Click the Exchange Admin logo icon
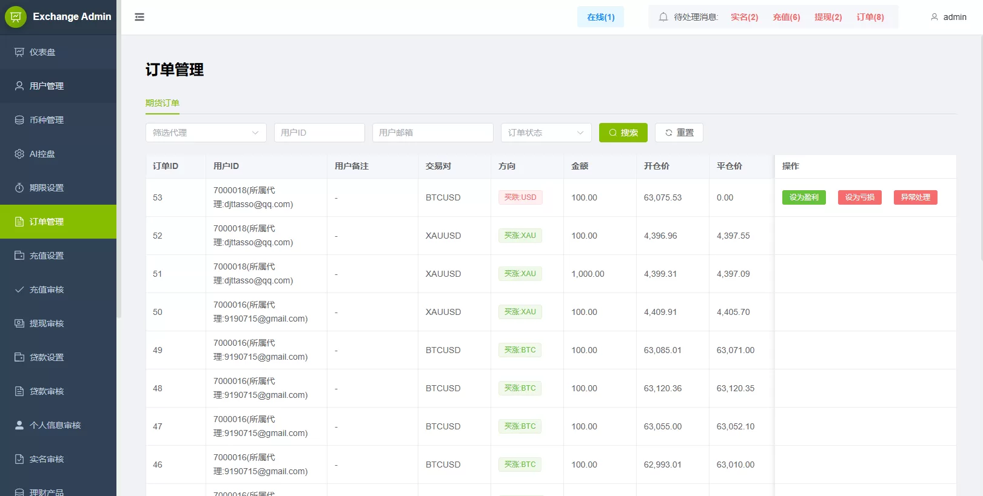 (16, 17)
